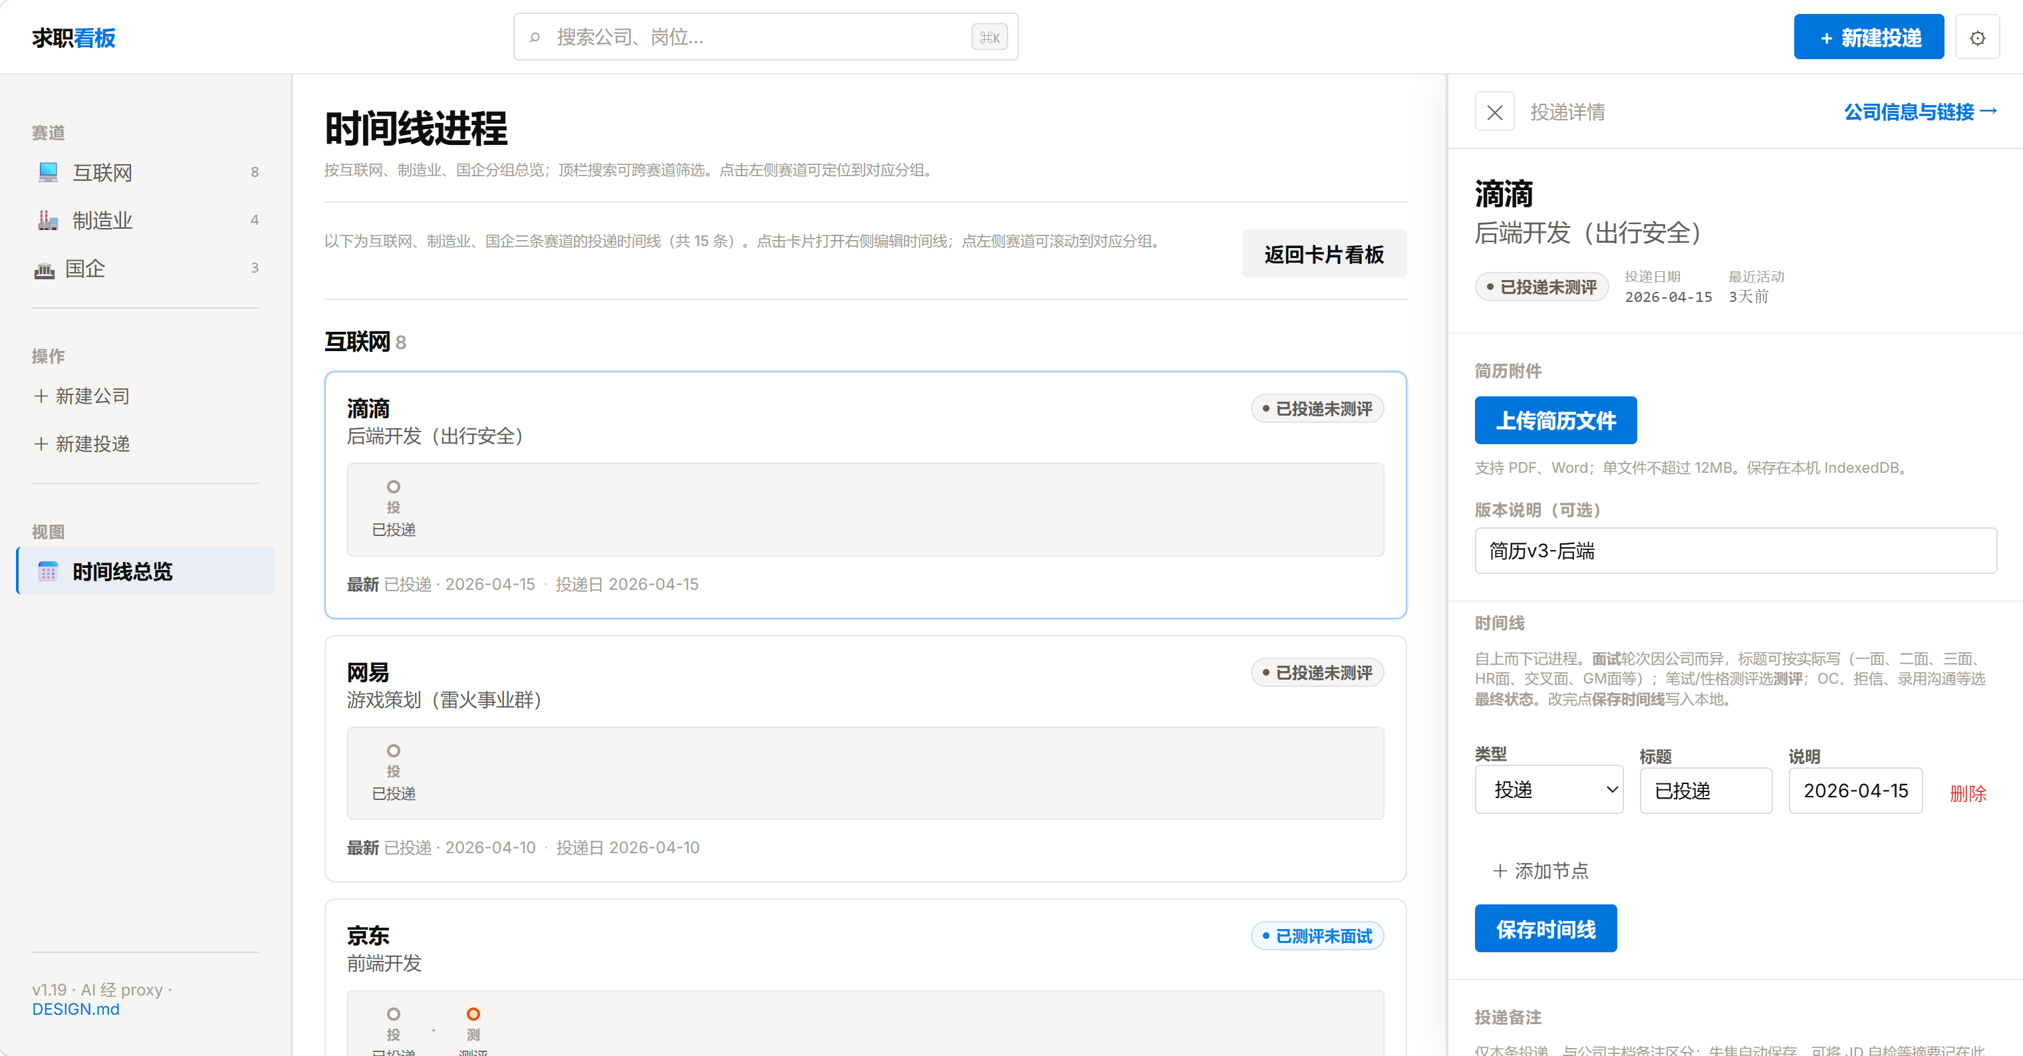
Task: Select 互联网 track in sidebar
Action: pyautogui.click(x=146, y=172)
